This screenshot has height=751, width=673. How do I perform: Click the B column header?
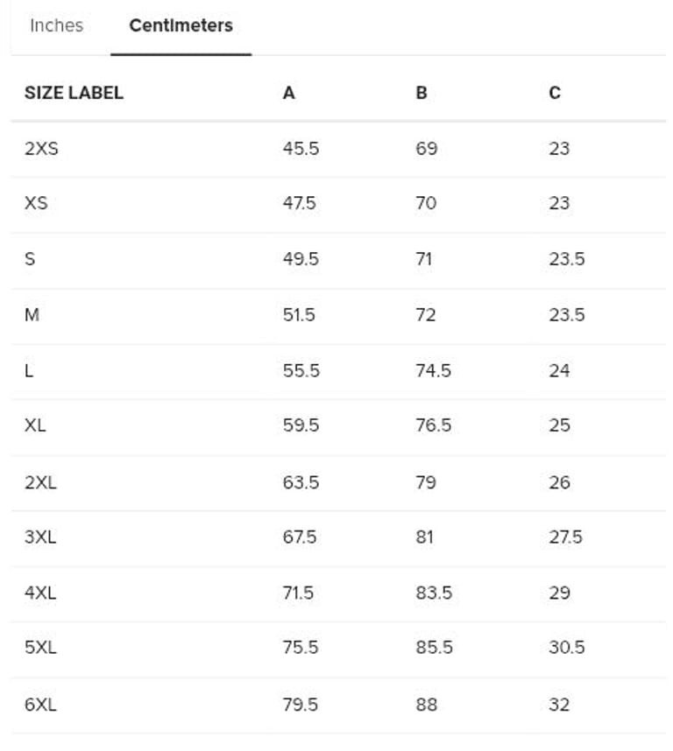pyautogui.click(x=422, y=93)
